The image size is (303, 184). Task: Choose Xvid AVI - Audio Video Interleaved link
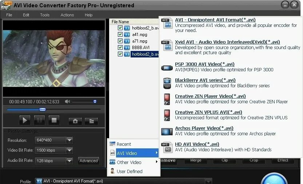click(227, 42)
